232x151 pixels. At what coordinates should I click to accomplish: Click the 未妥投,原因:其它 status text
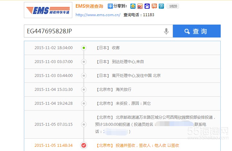click(x=133, y=103)
